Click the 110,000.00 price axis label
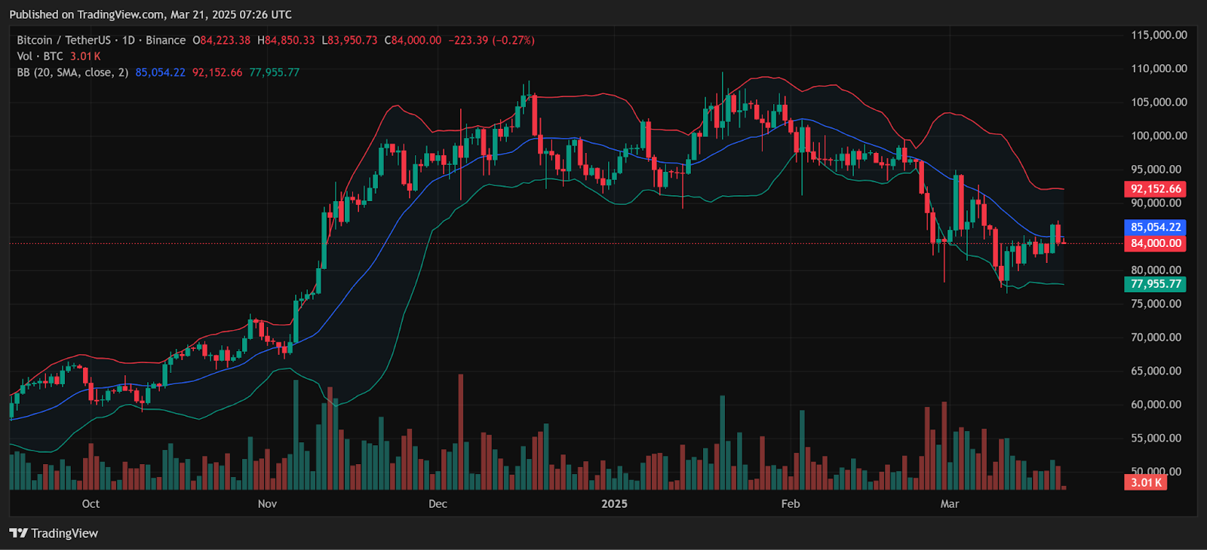 [1159, 69]
